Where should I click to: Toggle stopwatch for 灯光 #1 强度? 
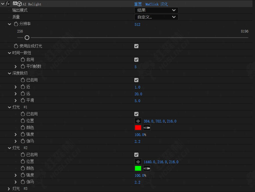23,134
